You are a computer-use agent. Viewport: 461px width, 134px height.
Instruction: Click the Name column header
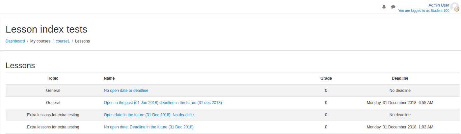[x=109, y=78]
